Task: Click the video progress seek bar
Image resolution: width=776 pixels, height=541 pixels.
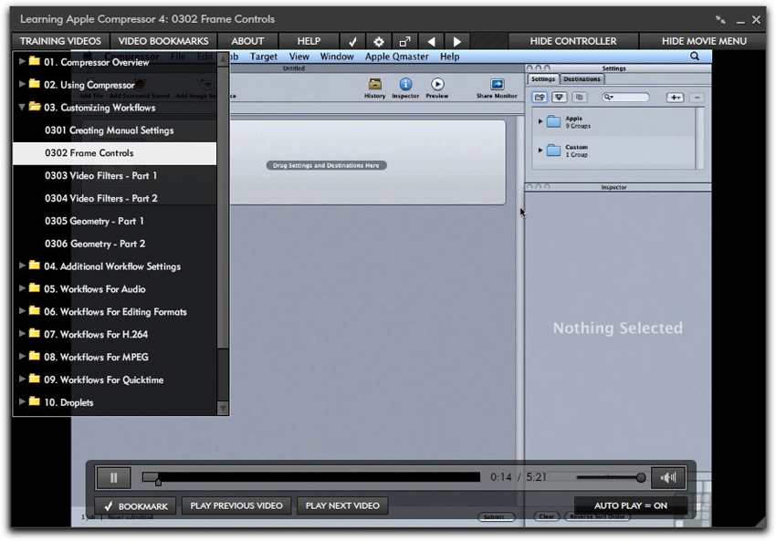Action: click(x=311, y=477)
